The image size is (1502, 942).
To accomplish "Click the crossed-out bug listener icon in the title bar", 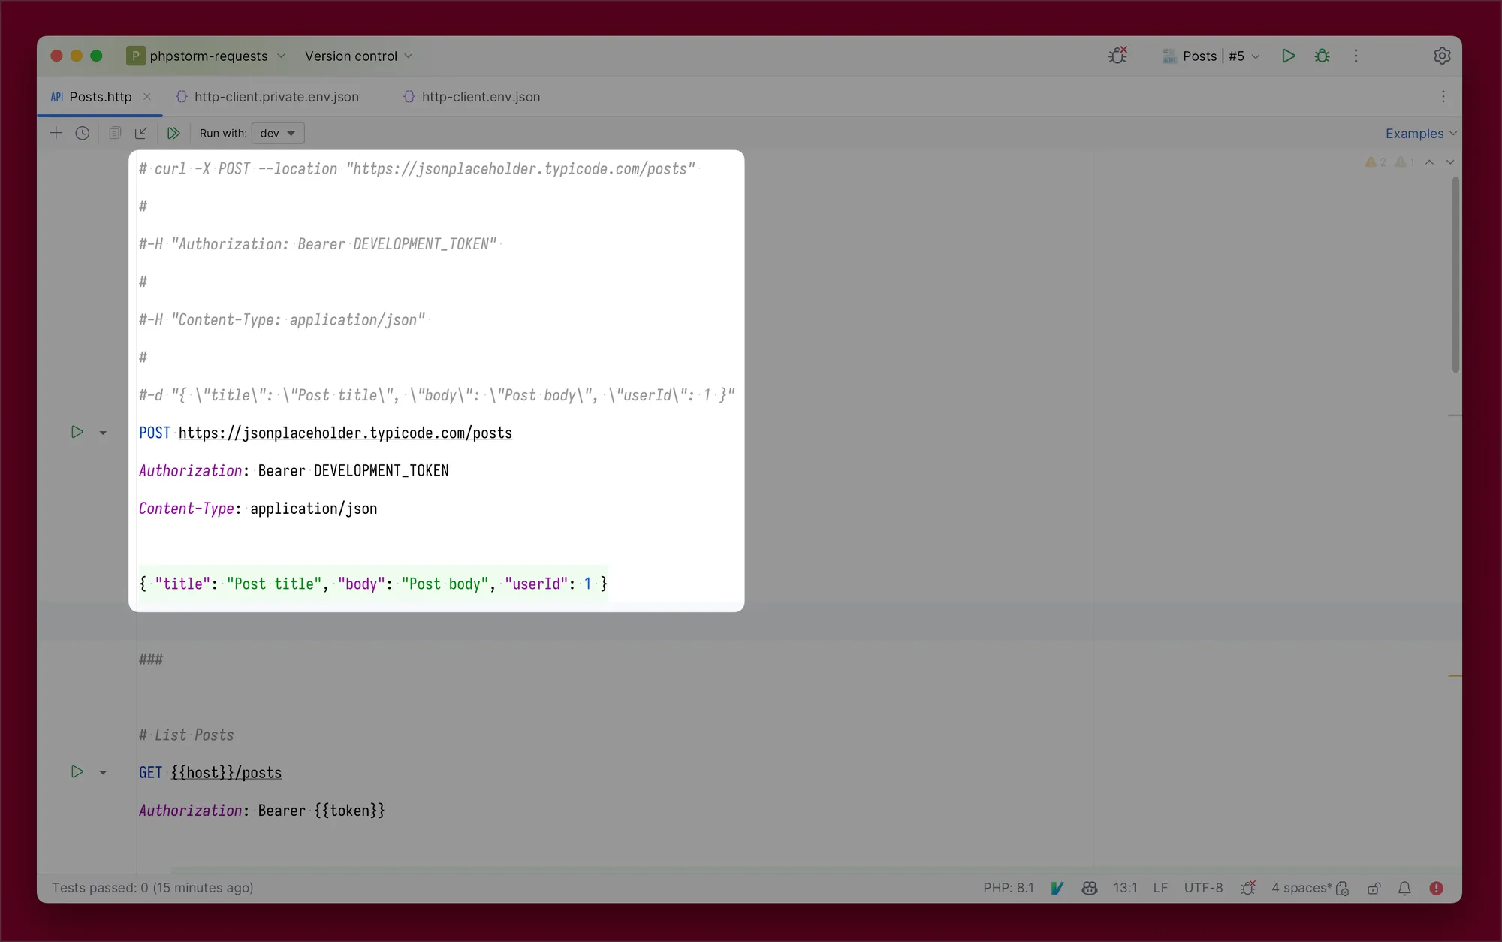I will click(x=1118, y=55).
